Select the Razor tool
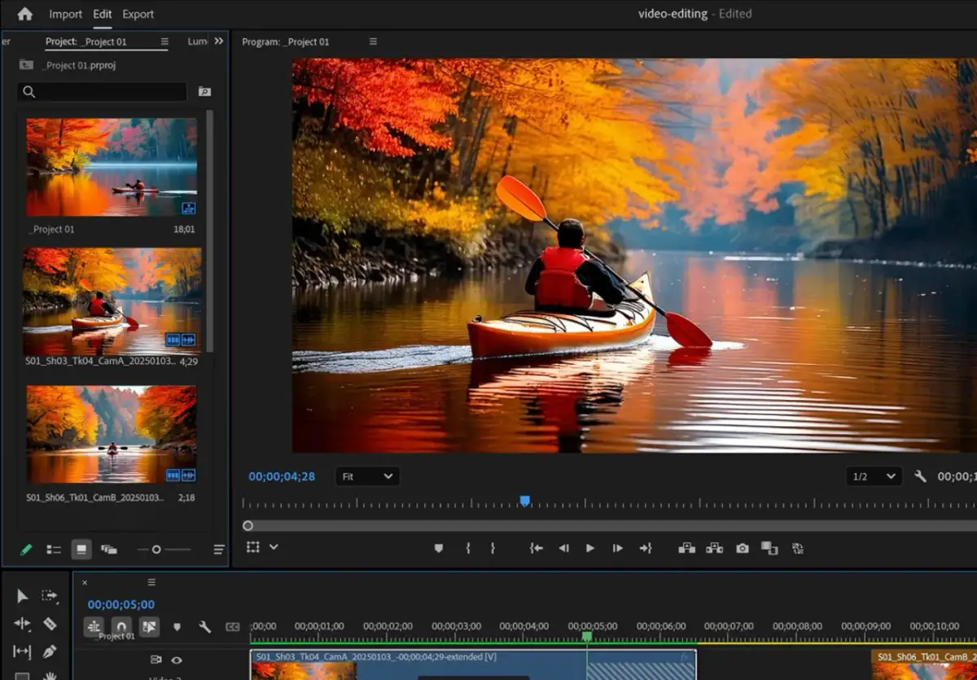 (50, 624)
